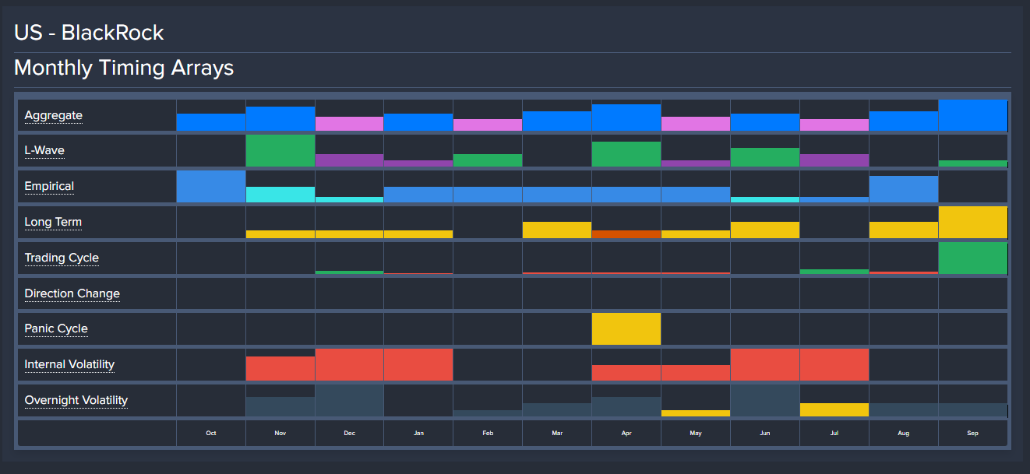Screen dimensions: 1030x474
Task: Click the yellow Overnight Volatility bar in July
Action: coord(834,409)
